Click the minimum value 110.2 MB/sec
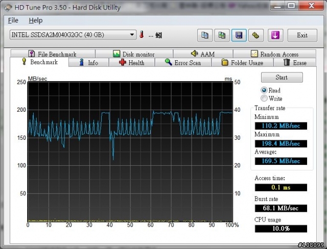The height and width of the screenshot is (249, 327). [x=281, y=126]
